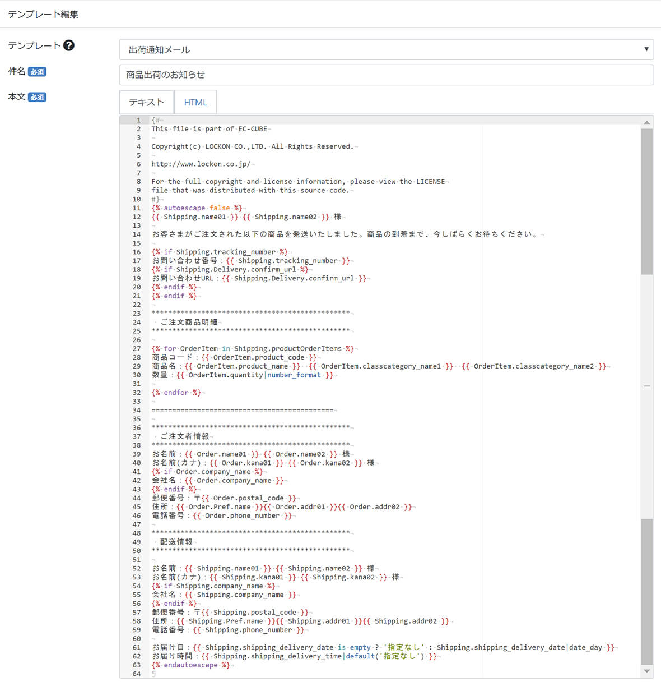Click line number 1 in the gutter
The width and height of the screenshot is (661, 700).
pyautogui.click(x=138, y=120)
